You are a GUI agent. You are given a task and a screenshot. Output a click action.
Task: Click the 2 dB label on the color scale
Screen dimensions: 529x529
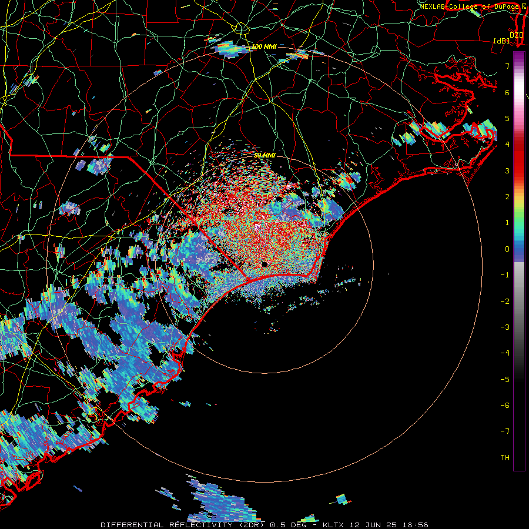[x=507, y=197]
